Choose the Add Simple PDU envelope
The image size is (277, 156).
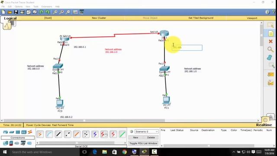tap(271, 75)
